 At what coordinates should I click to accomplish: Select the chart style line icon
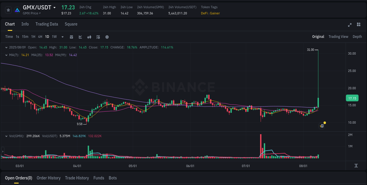pos(80,37)
